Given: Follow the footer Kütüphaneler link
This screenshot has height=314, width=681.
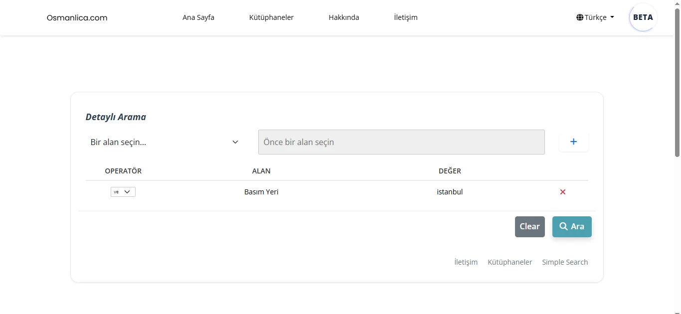Looking at the screenshot, I should (x=510, y=262).
